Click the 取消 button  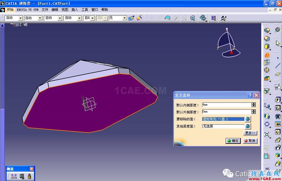[x=250, y=141]
